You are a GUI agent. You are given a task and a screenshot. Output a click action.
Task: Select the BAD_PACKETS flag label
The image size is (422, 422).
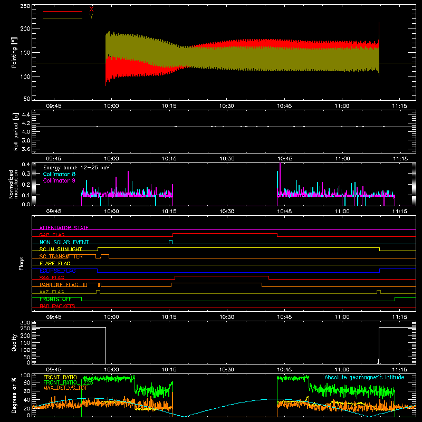point(57,306)
